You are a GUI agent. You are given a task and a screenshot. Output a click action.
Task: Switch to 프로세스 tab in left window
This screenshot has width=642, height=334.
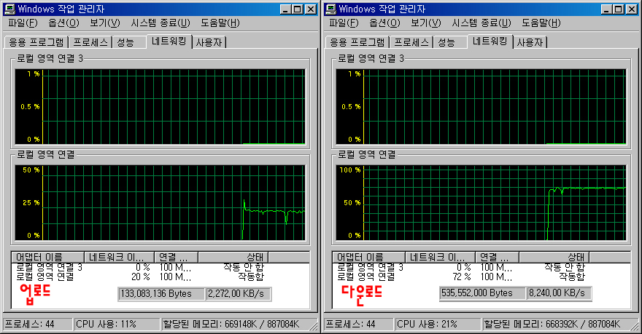pyautogui.click(x=90, y=42)
